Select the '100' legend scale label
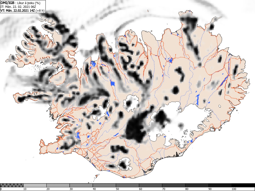The image size is (255, 191). pos(234,189)
